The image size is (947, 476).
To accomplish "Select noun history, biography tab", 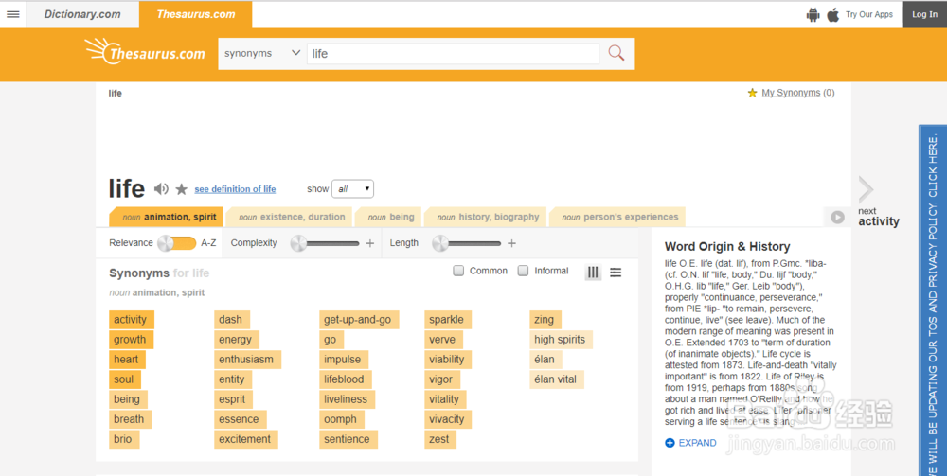I will pyautogui.click(x=486, y=218).
